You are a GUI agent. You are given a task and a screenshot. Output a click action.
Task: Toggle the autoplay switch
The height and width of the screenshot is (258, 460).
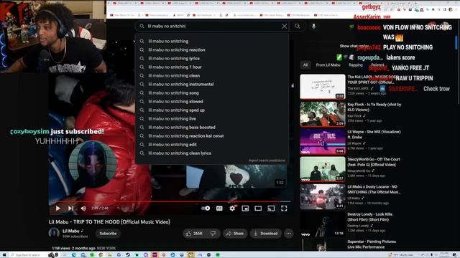coord(206,209)
